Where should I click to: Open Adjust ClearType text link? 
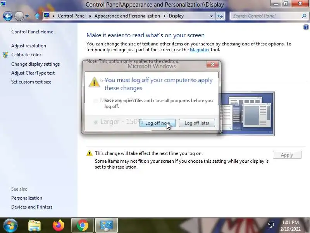pyautogui.click(x=33, y=73)
